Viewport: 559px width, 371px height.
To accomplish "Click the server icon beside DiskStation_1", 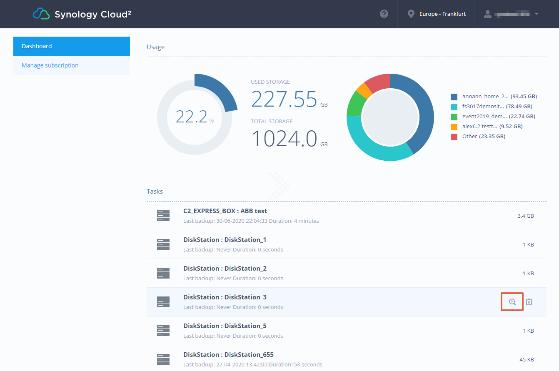I will point(163,244).
